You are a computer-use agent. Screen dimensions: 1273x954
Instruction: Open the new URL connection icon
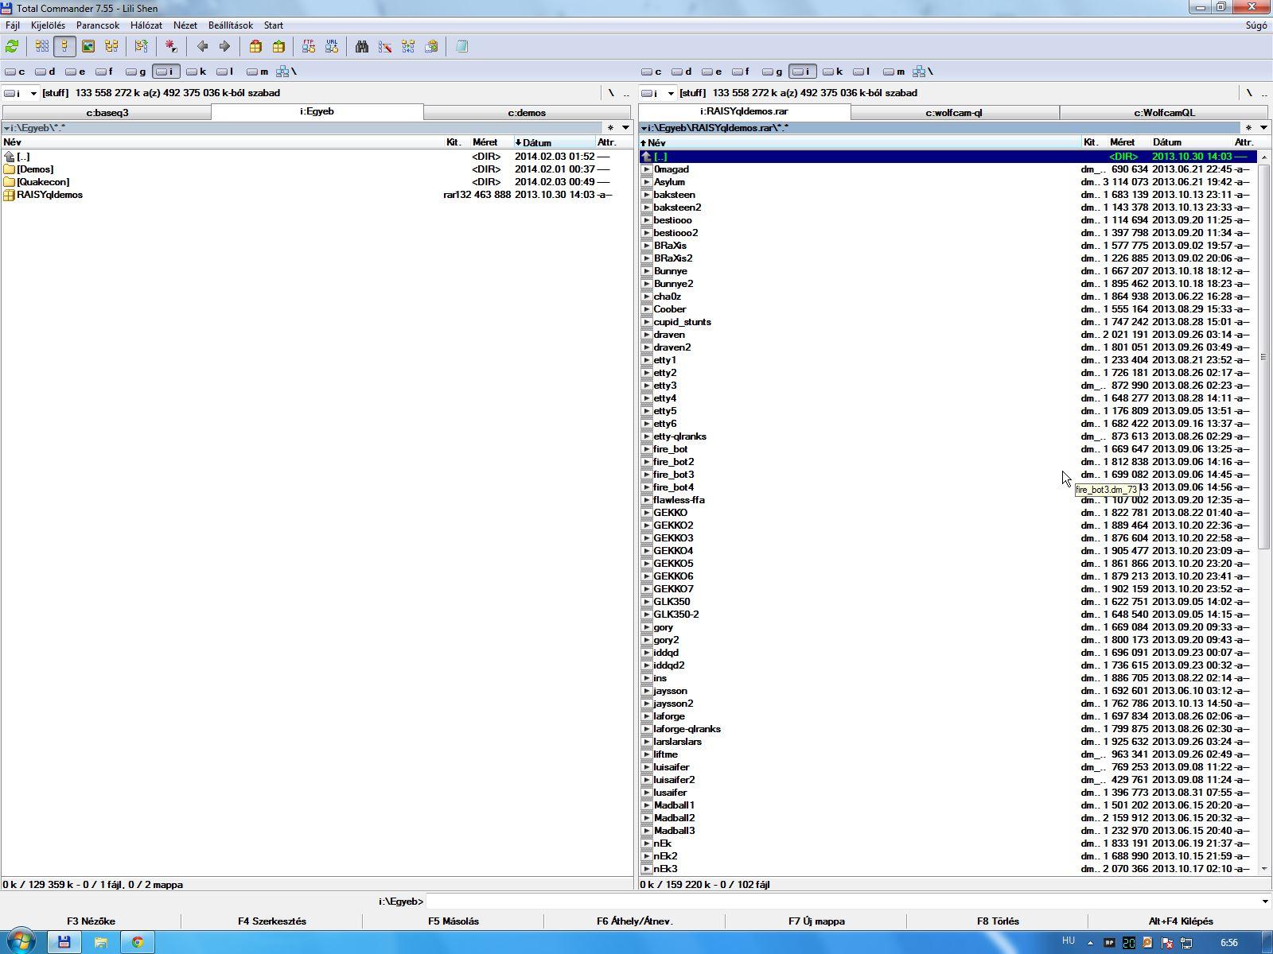(x=332, y=47)
